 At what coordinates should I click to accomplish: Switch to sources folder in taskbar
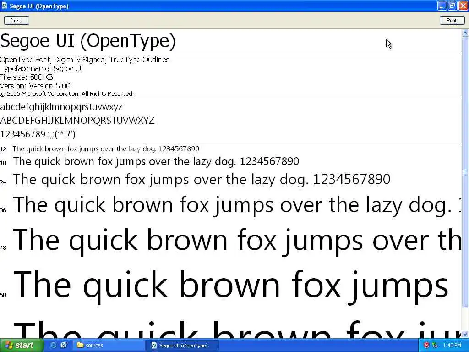(109, 346)
